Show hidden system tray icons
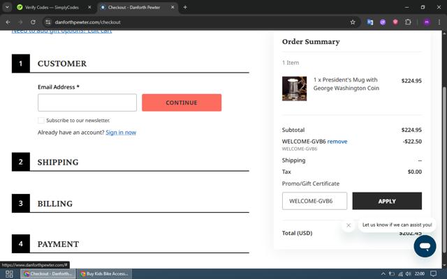 (383, 274)
